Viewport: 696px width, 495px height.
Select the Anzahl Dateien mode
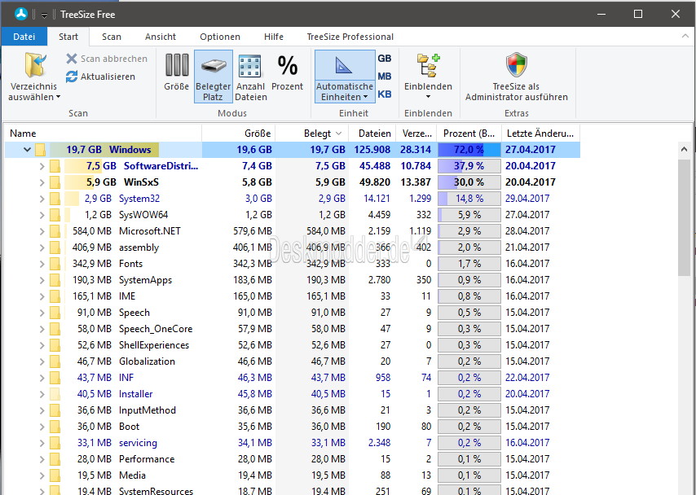[x=251, y=77]
